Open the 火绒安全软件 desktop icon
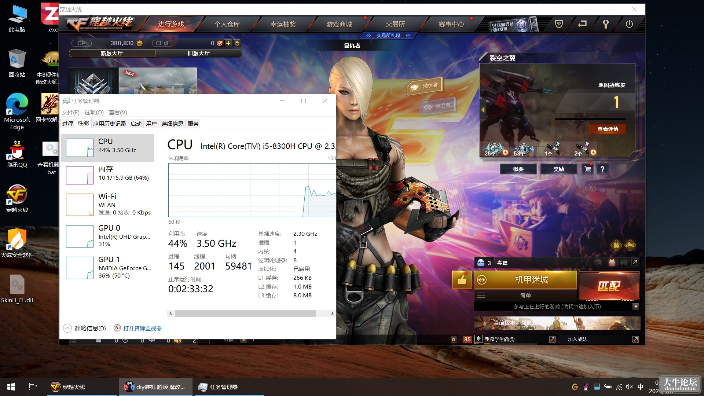Viewport: 704px width, 396px height. (17, 242)
